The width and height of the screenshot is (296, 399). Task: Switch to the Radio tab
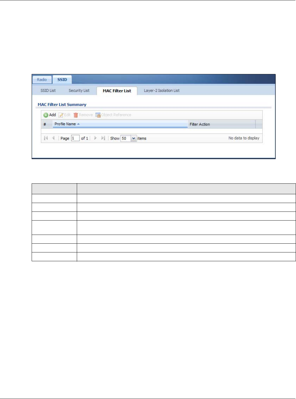click(x=42, y=80)
